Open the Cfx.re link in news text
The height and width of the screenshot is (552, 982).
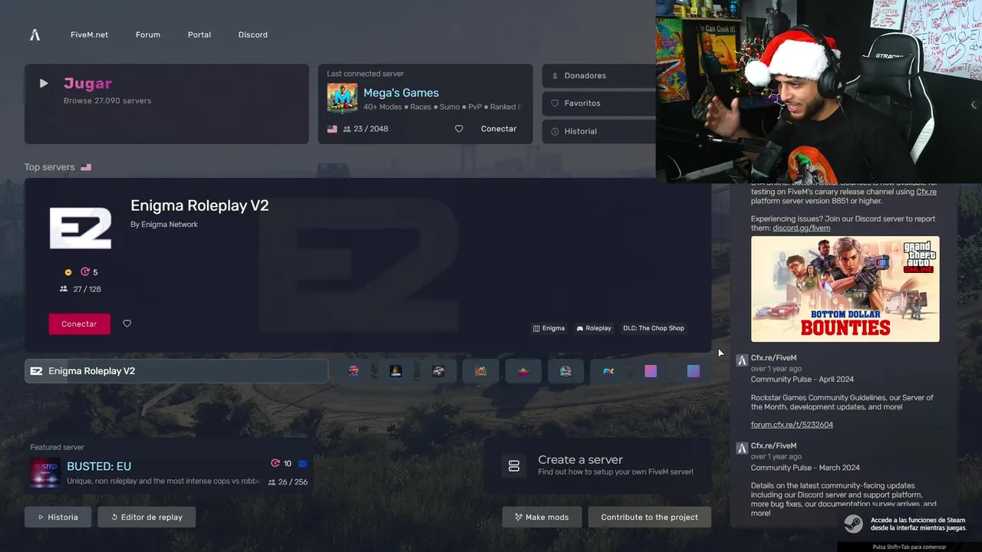coord(926,192)
